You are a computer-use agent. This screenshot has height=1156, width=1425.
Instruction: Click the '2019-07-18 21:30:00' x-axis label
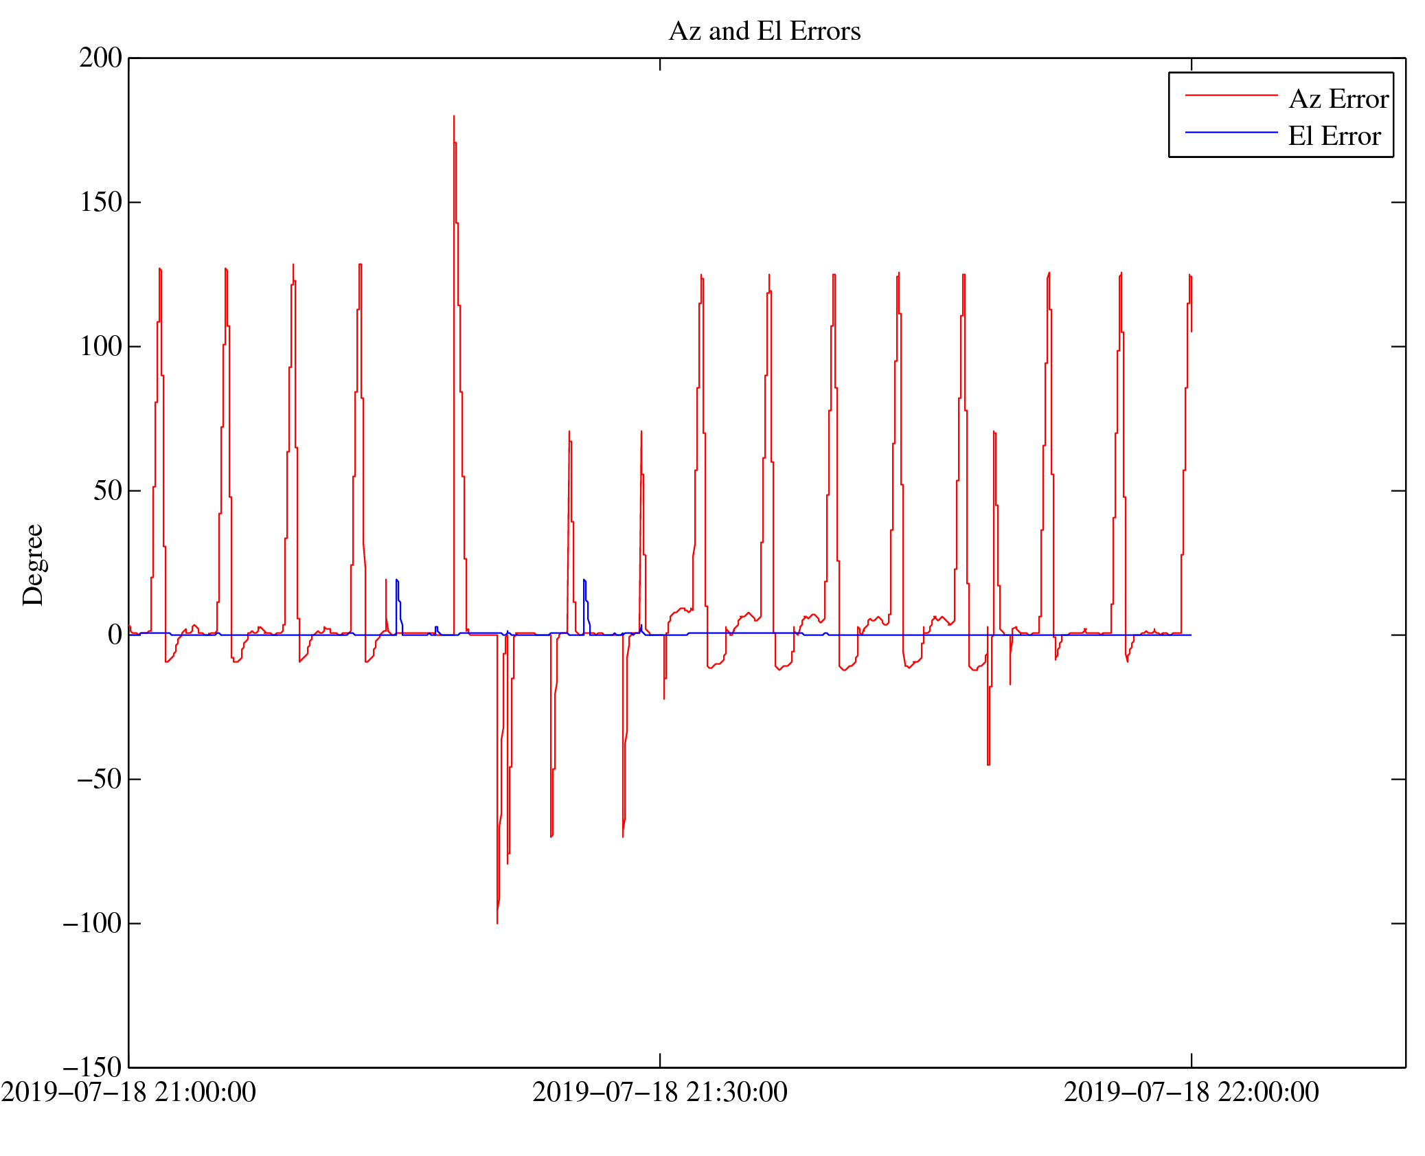pos(659,1093)
